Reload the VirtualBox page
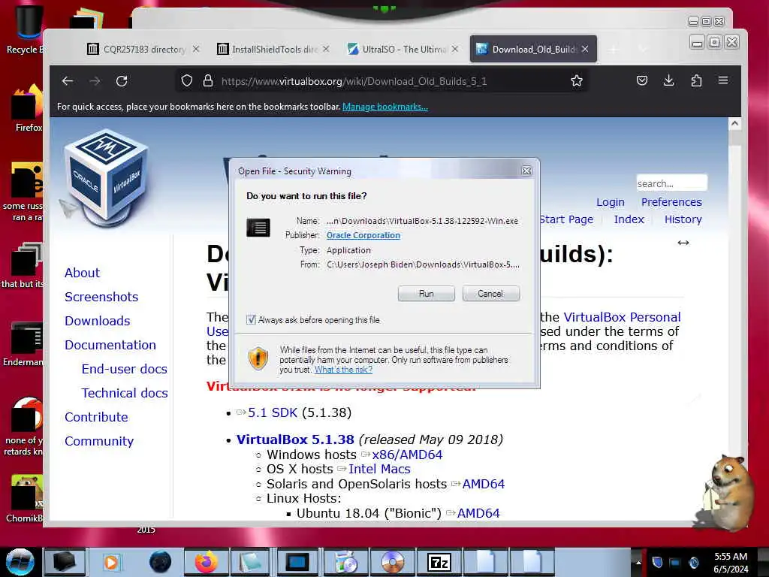Image resolution: width=769 pixels, height=577 pixels. click(122, 81)
